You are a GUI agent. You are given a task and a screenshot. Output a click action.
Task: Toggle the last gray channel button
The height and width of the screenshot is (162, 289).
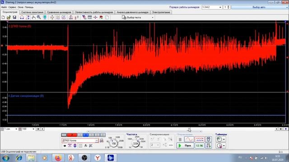pyautogui.click(x=103, y=135)
